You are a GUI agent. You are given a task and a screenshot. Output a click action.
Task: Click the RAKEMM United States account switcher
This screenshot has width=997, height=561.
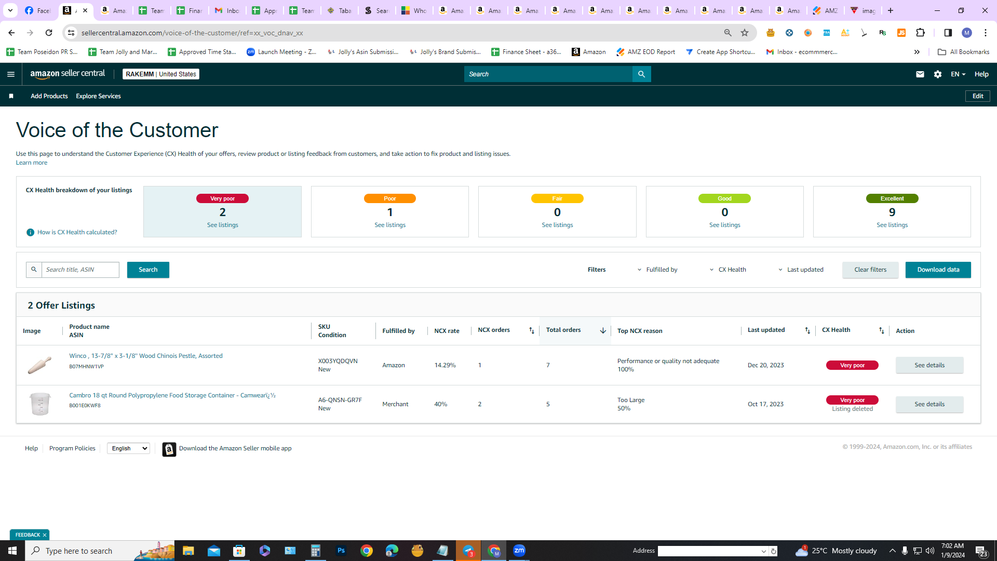click(x=161, y=74)
